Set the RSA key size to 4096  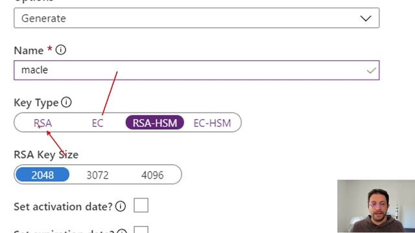(152, 175)
